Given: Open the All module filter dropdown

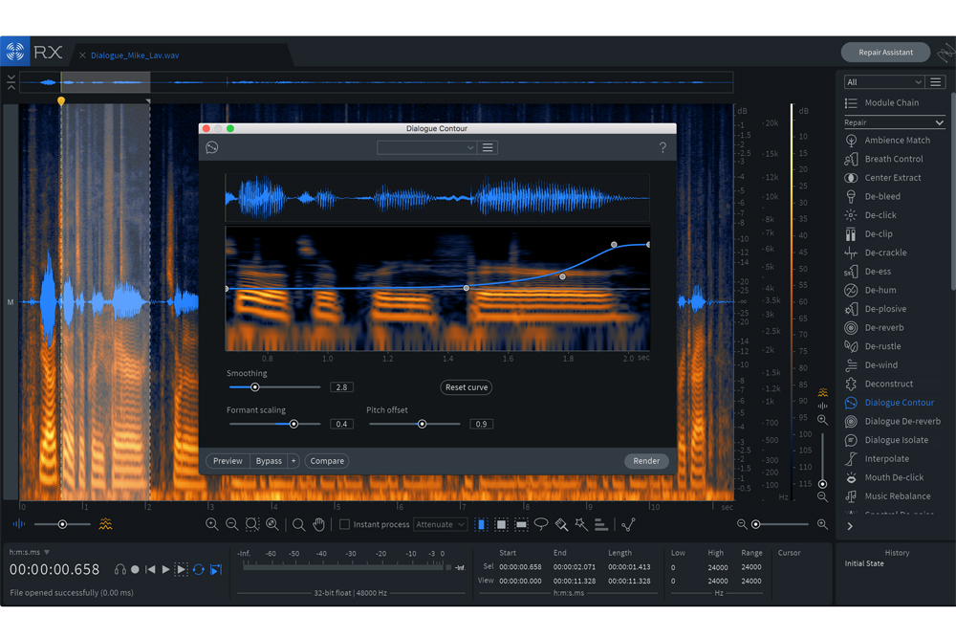Looking at the screenshot, I should click(x=883, y=82).
